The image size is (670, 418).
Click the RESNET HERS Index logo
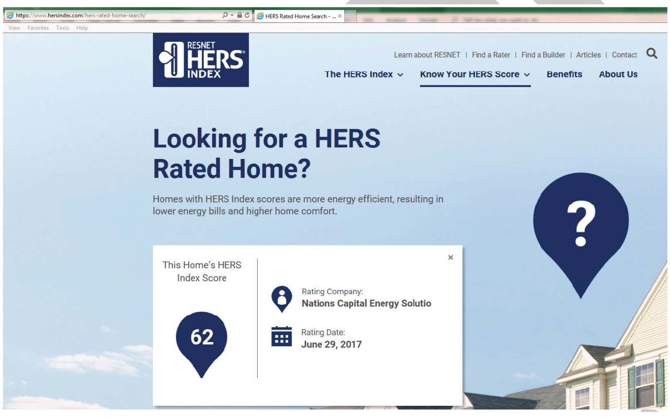pos(201,60)
